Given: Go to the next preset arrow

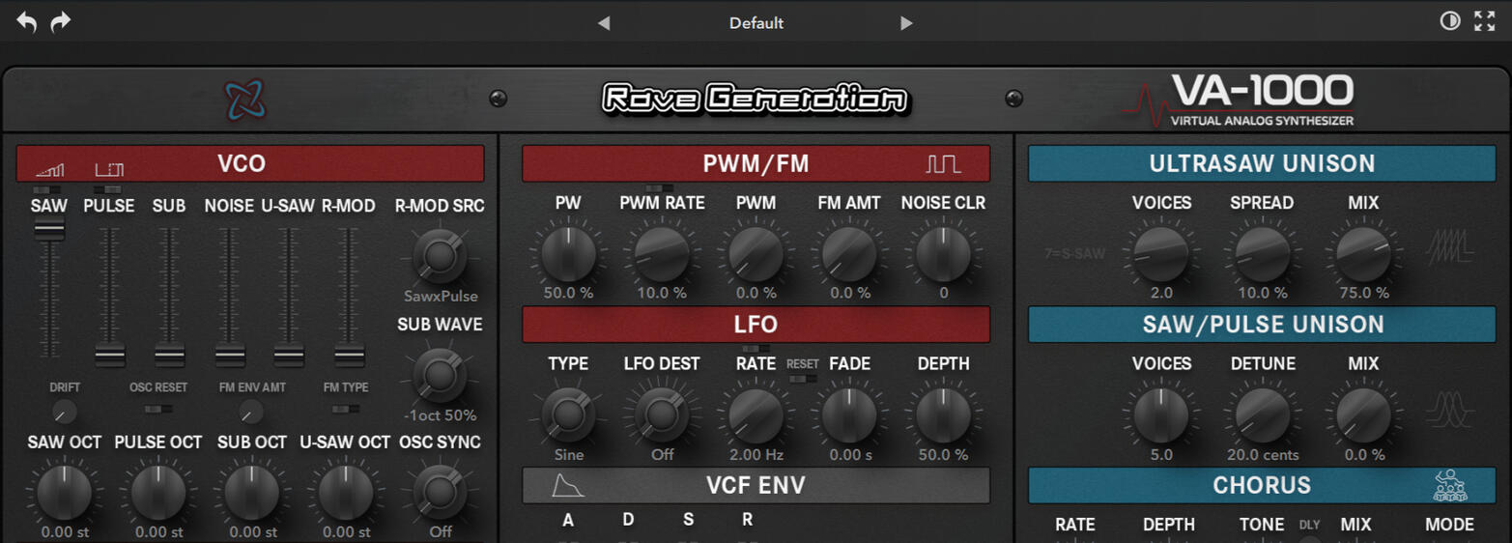Looking at the screenshot, I should [x=906, y=23].
